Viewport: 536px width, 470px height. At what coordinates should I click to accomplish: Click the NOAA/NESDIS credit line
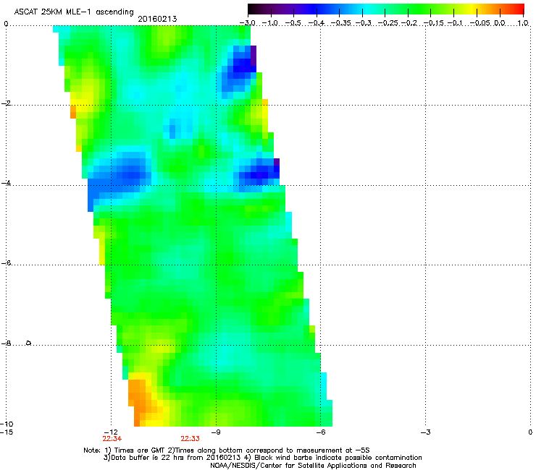click(x=313, y=466)
